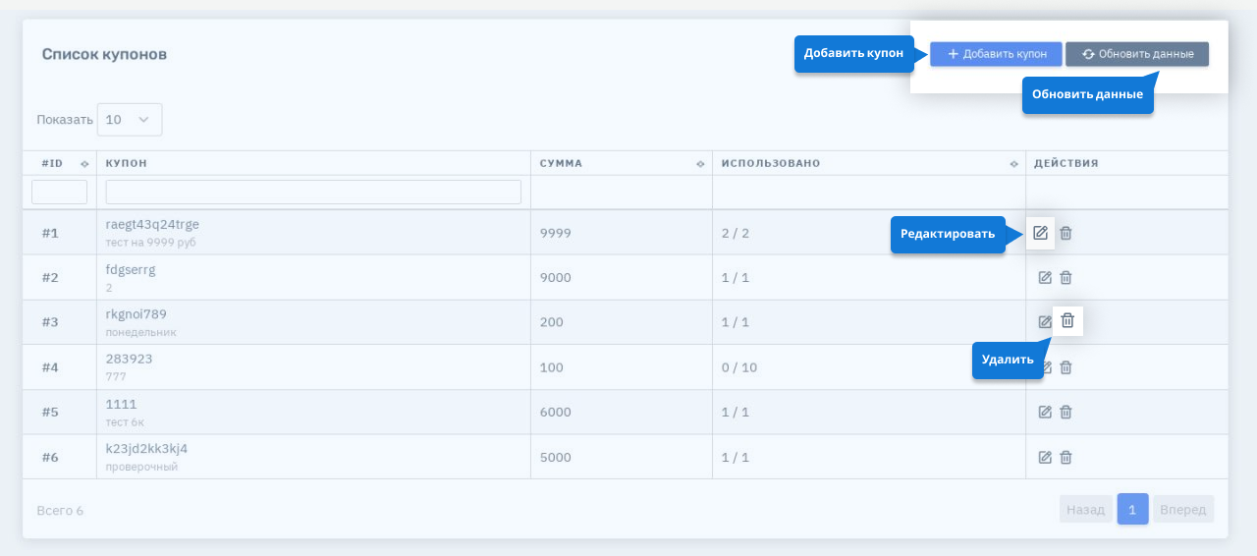The width and height of the screenshot is (1257, 556).
Task: Open editor for coupon #5
Action: pyautogui.click(x=1045, y=412)
